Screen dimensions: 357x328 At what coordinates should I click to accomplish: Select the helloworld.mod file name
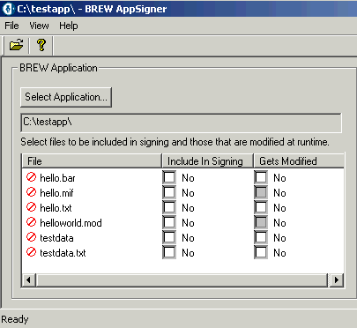(x=71, y=223)
